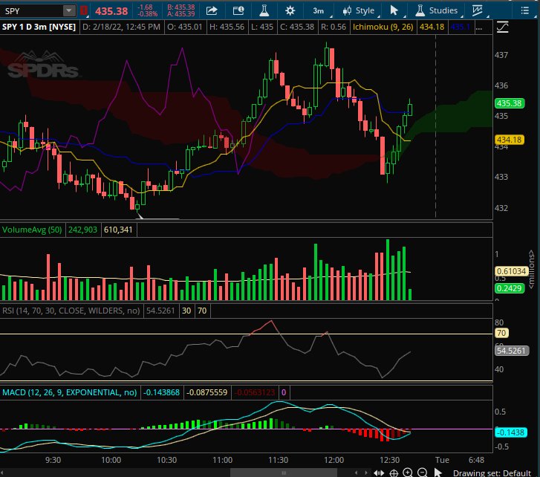The image size is (540, 477).
Task: Click the 610,341 VolumeAvg value
Action: [x=118, y=230]
